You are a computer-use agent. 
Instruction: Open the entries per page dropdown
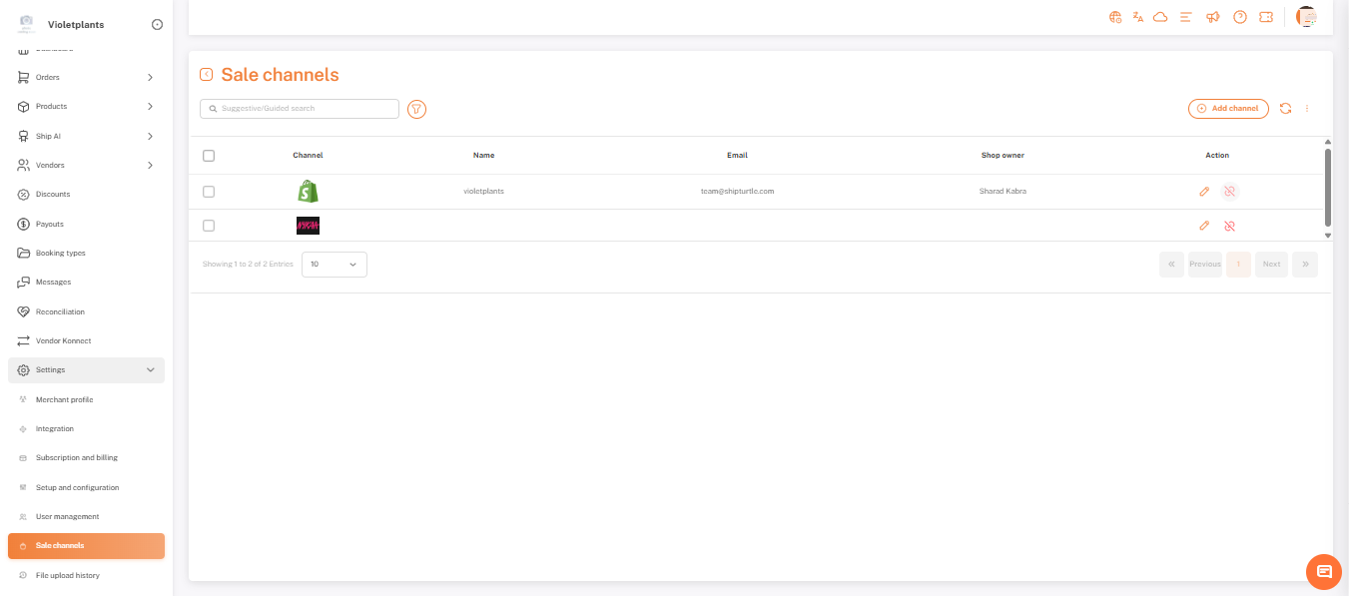(334, 265)
